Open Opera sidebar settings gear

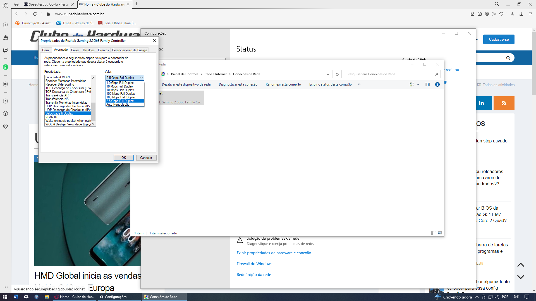6,126
